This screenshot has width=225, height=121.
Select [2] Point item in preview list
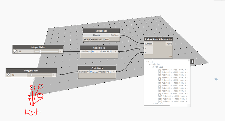pos(172,75)
